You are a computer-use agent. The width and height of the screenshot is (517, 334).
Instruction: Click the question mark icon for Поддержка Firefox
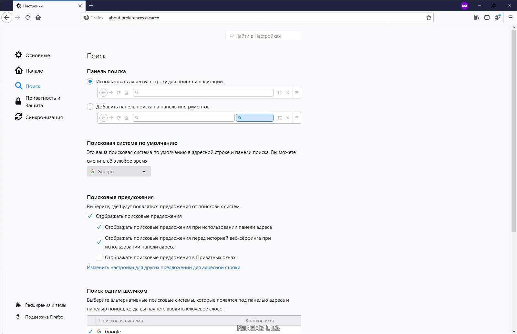point(18,317)
